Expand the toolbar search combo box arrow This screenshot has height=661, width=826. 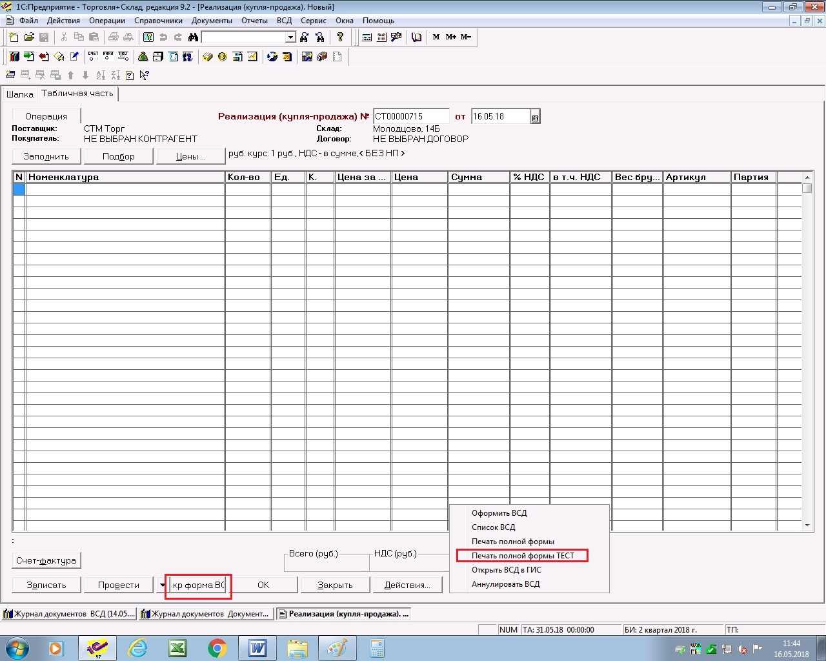[290, 37]
